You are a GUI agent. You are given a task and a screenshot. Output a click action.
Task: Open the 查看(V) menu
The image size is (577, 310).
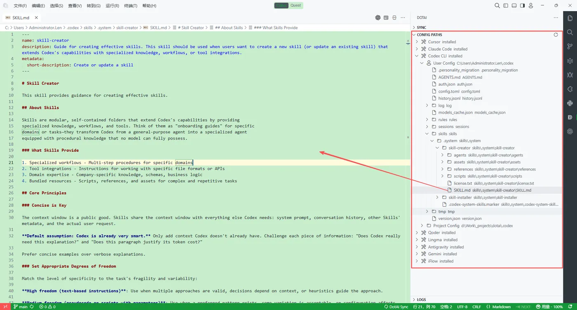(x=75, y=6)
